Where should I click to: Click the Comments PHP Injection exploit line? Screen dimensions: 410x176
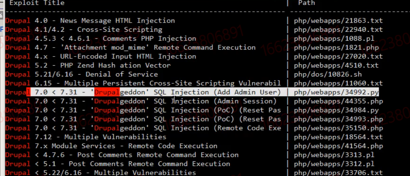[101, 38]
